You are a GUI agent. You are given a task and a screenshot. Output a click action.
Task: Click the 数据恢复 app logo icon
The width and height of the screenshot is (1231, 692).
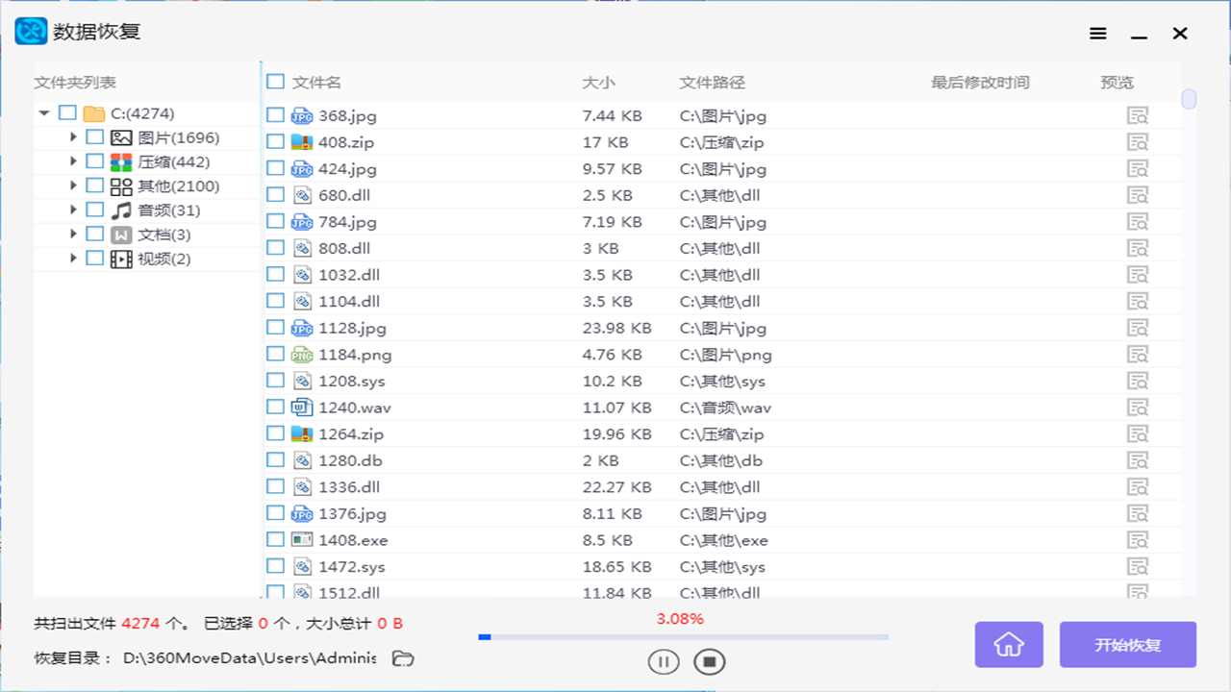pyautogui.click(x=30, y=31)
